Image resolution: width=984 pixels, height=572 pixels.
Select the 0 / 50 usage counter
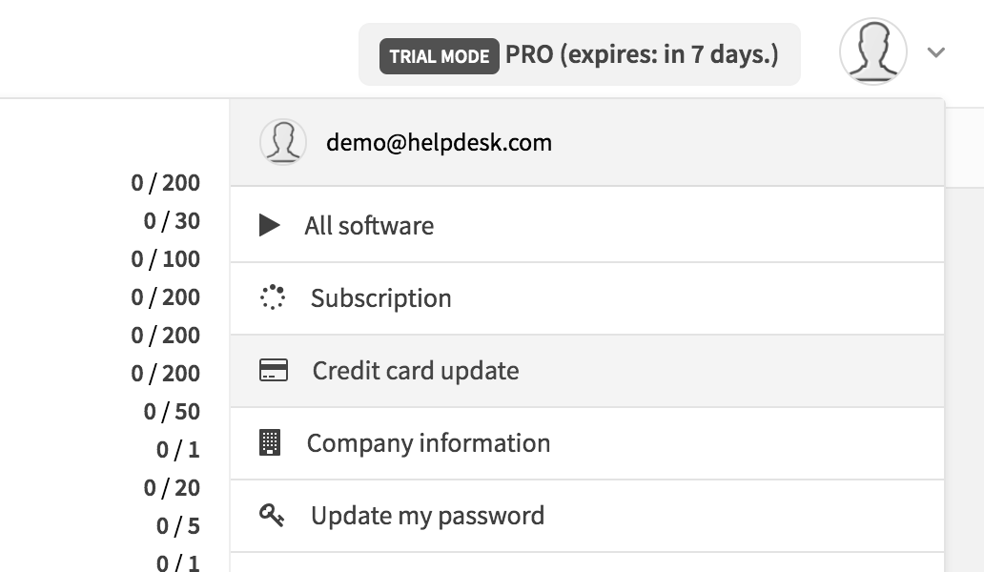tap(172, 412)
